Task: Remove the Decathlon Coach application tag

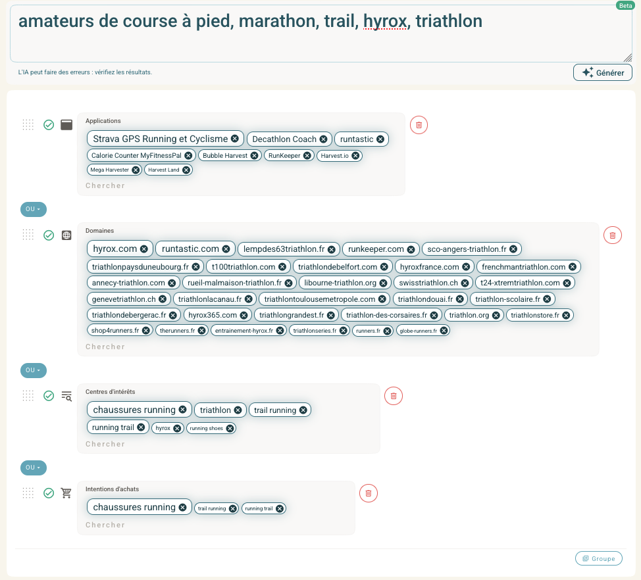Action: (x=323, y=139)
